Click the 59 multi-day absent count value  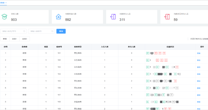coord(175,20)
